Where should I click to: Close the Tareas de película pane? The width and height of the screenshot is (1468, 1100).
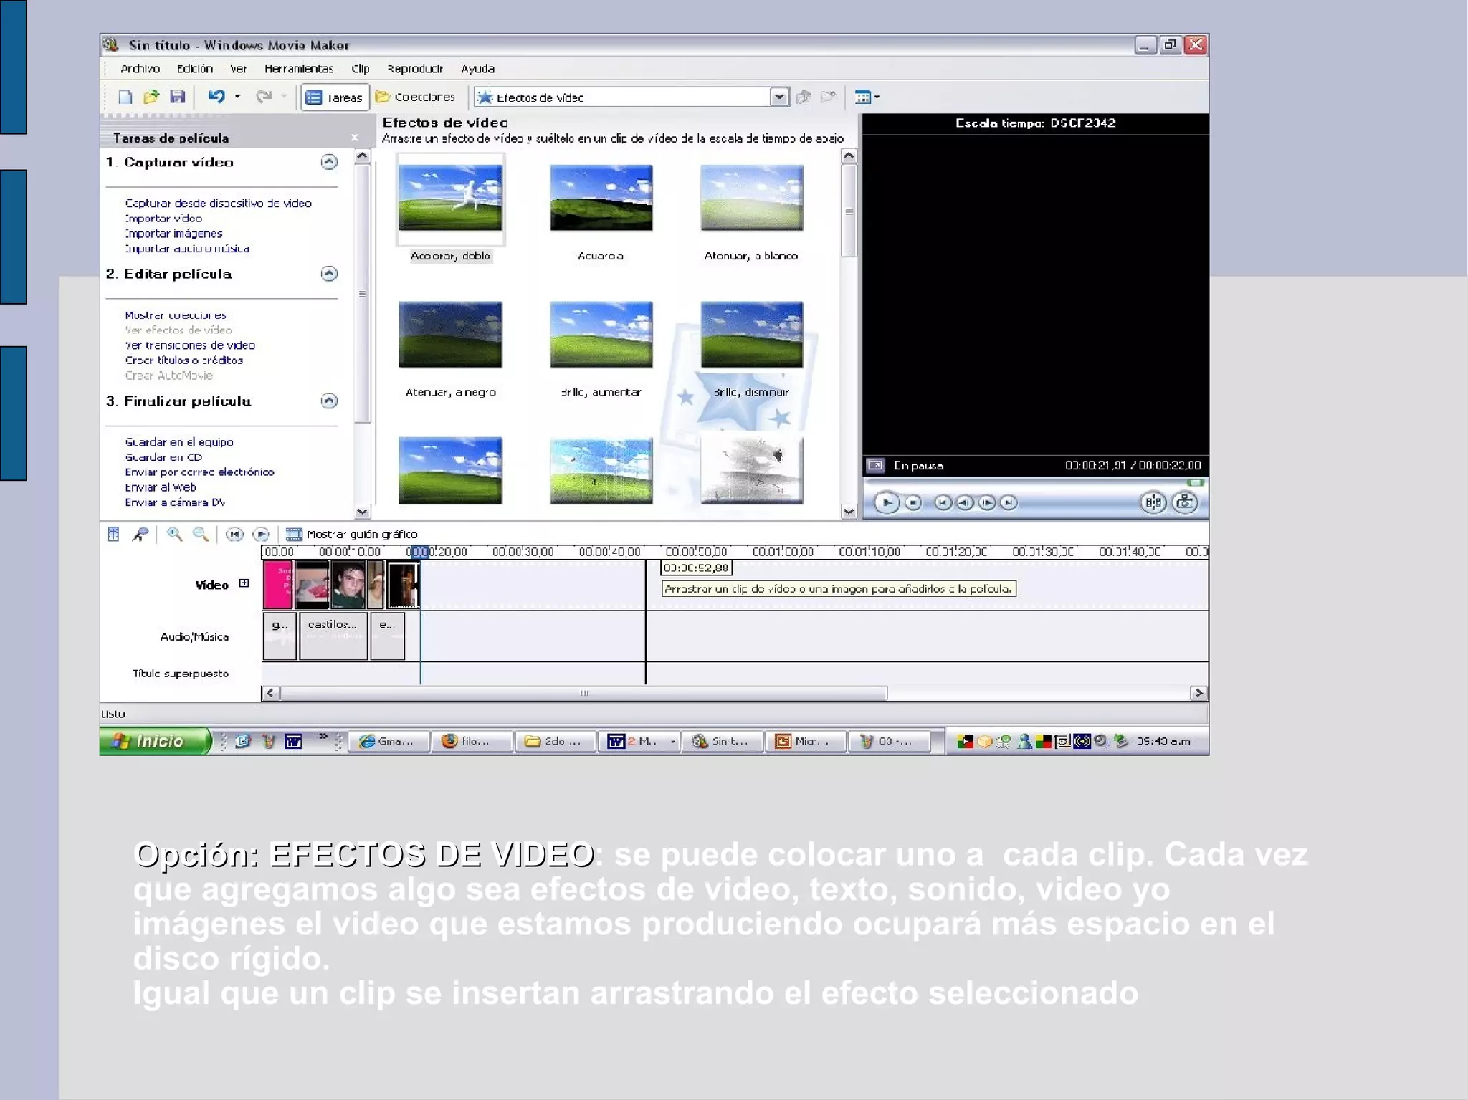tap(354, 138)
